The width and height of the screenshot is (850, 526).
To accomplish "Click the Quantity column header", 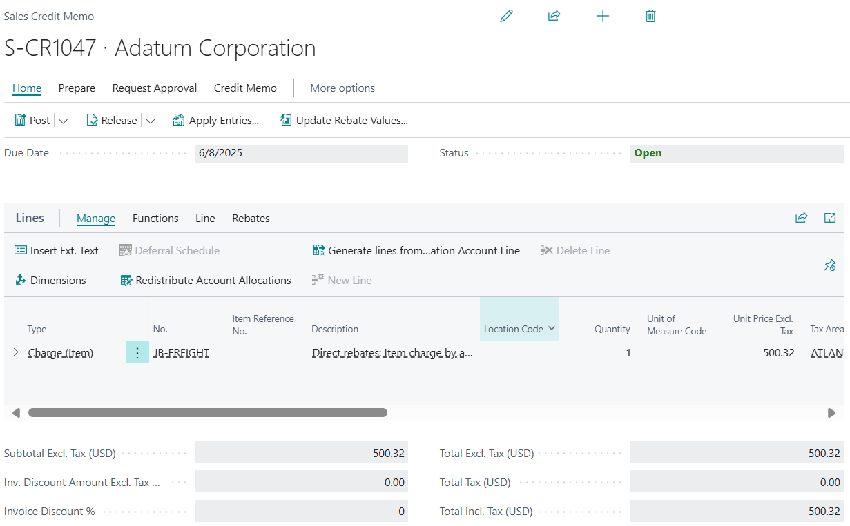I will tap(612, 330).
